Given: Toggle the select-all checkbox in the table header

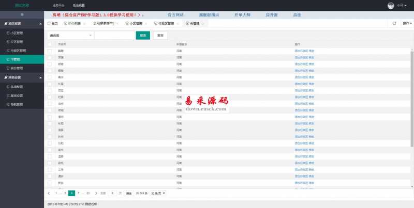Looking at the screenshot, I should (x=50, y=44).
